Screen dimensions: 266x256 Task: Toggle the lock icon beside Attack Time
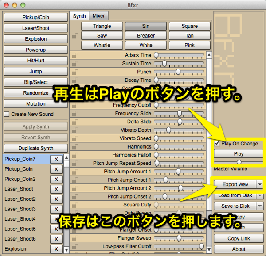click(75, 55)
